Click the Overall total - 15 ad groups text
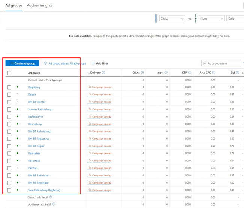The width and height of the screenshot is (244, 208). coord(45,80)
